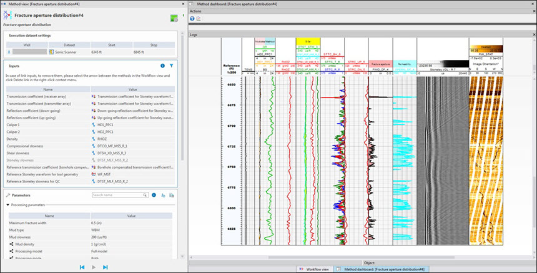Click the waveform icon beside WF_MST

tap(94, 174)
